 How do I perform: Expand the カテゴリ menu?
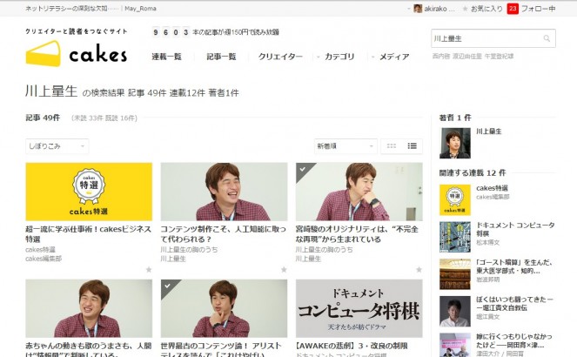click(x=339, y=57)
